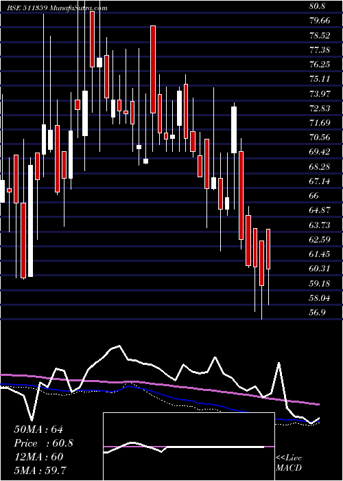Click the 58.04 price axis label
The width and height of the screenshot is (343, 481).
click(x=320, y=298)
